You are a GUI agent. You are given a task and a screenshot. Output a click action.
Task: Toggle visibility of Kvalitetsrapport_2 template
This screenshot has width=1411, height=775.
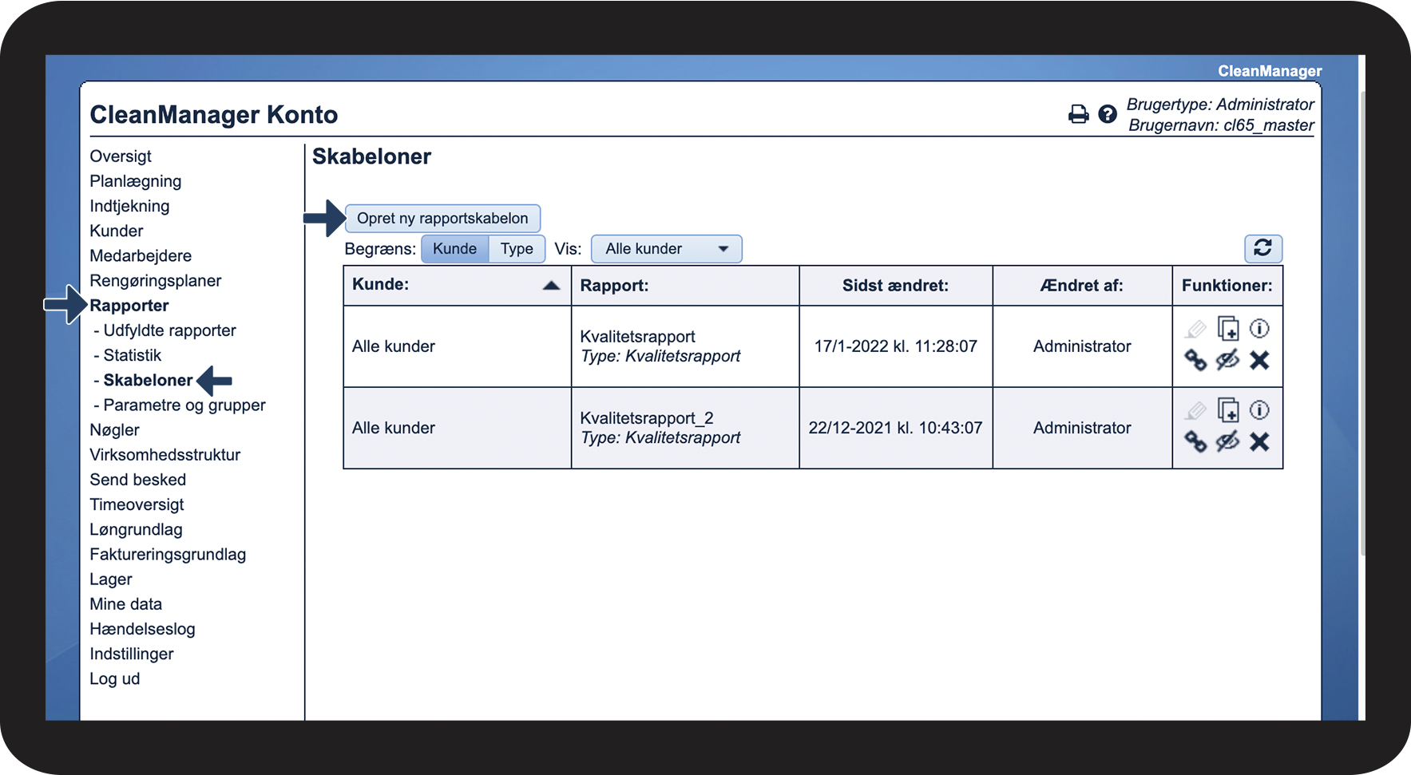point(1227,442)
